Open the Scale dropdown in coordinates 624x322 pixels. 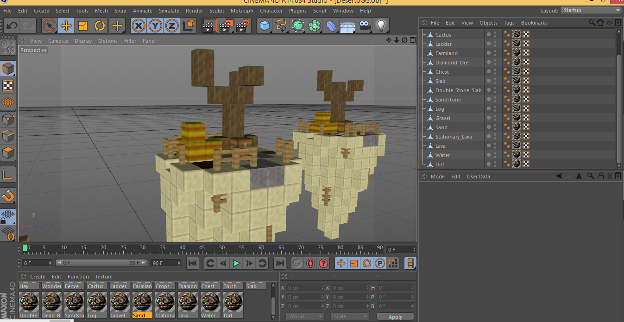[350, 317]
